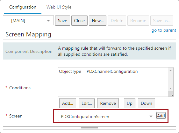Screen dimensions: 179x133
Task: Select the Configuration tab
Action: pos(23,7)
